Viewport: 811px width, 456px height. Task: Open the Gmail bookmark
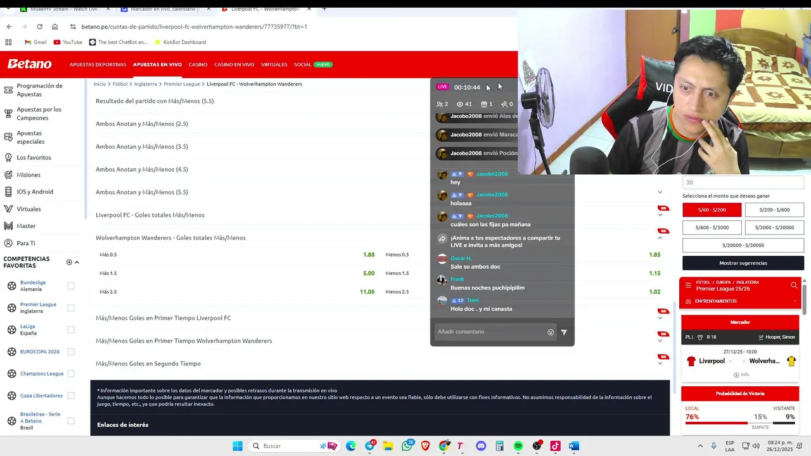pos(35,42)
